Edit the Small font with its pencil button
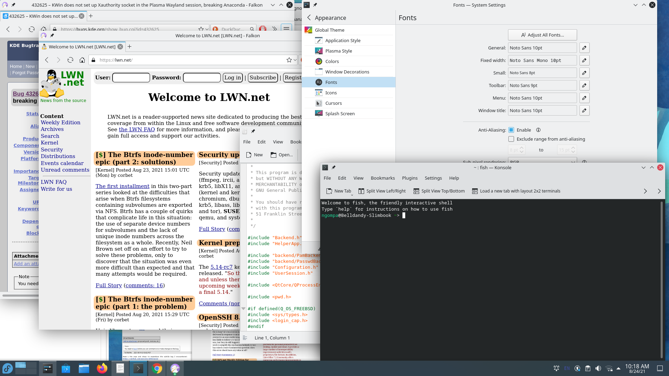 (x=584, y=73)
